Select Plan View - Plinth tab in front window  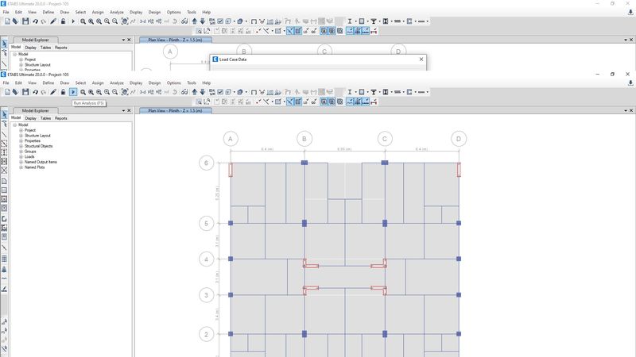point(175,110)
